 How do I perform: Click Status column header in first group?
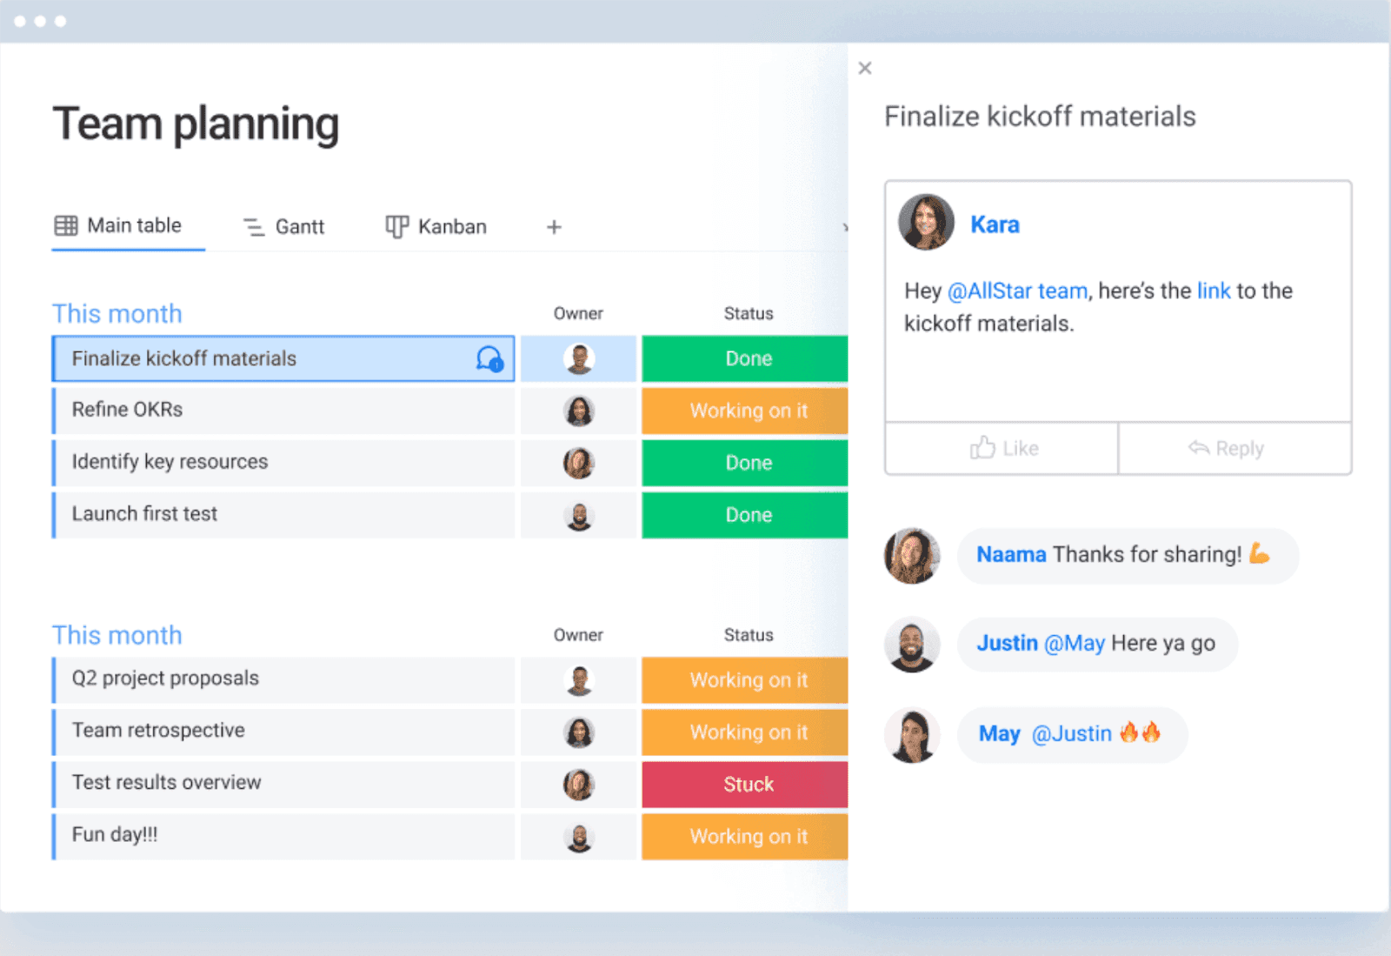(749, 313)
